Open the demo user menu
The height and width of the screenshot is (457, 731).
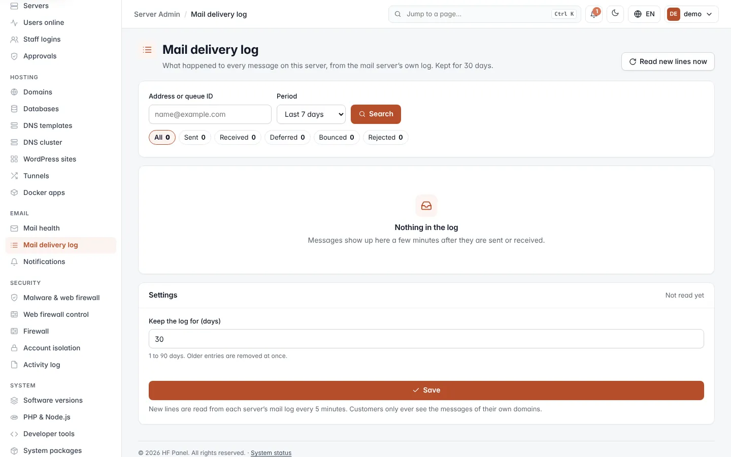[691, 14]
